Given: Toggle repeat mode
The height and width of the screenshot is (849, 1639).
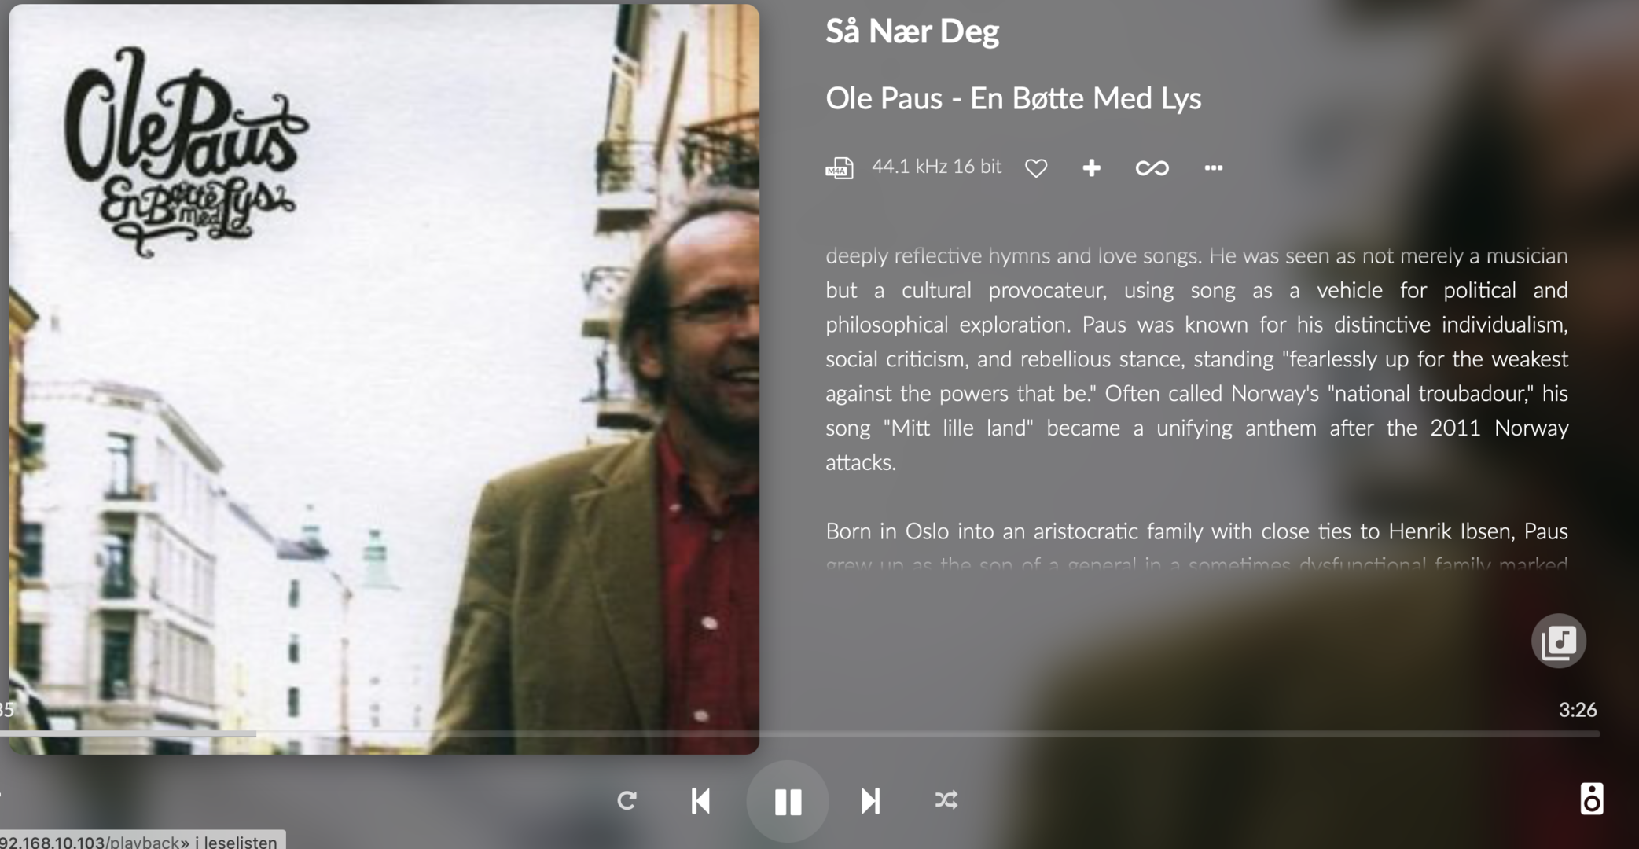Looking at the screenshot, I should click(627, 800).
